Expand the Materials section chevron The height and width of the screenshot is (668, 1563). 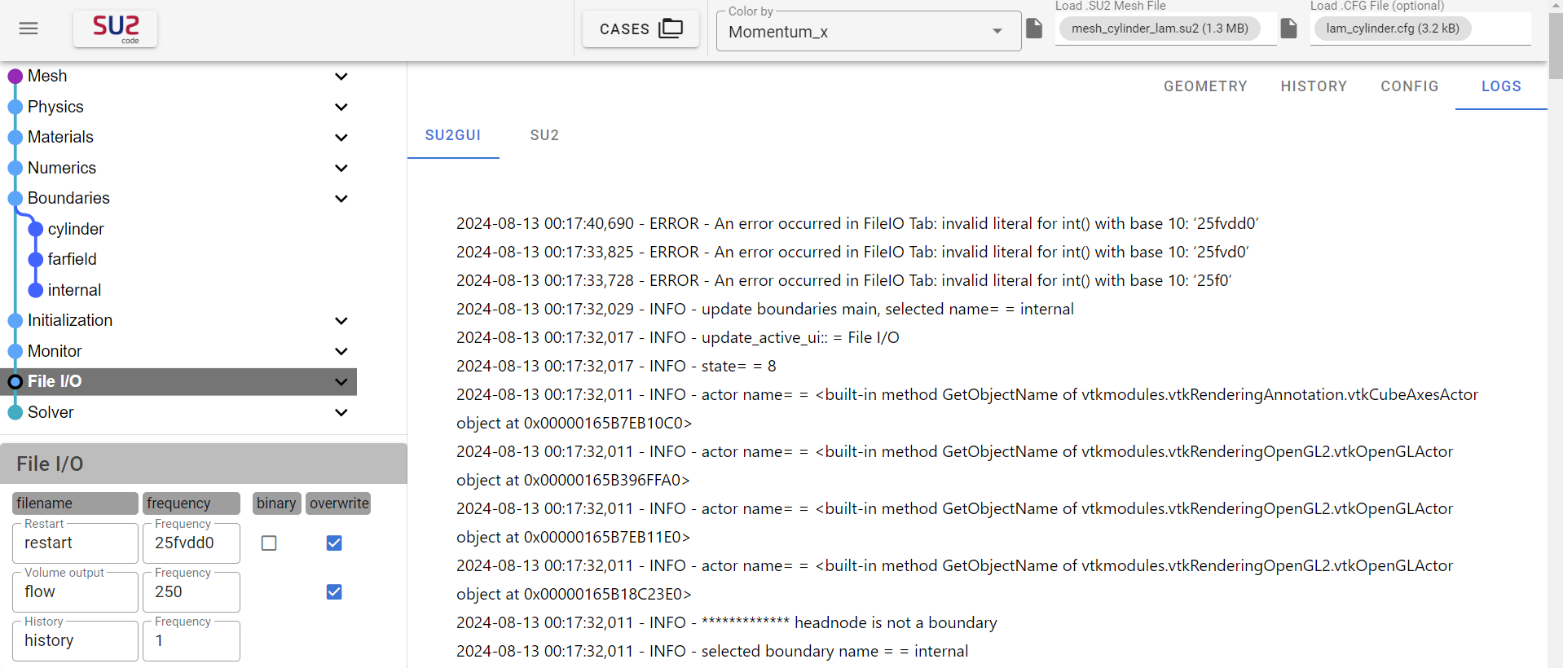(341, 138)
